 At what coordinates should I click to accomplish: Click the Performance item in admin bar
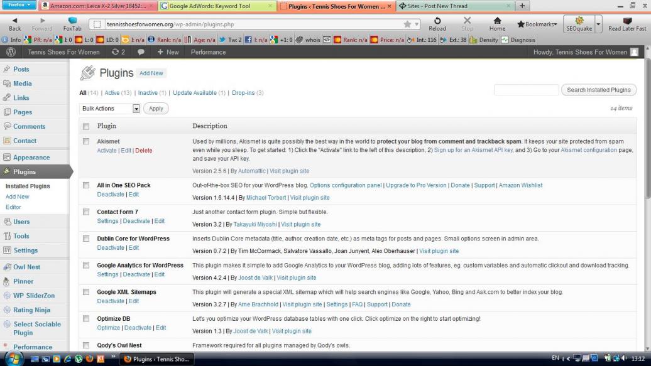(x=208, y=52)
